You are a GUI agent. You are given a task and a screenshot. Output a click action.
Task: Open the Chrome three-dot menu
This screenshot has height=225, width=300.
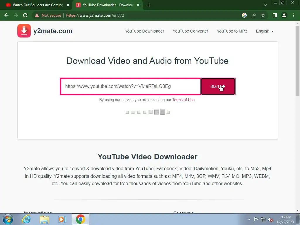(x=294, y=15)
